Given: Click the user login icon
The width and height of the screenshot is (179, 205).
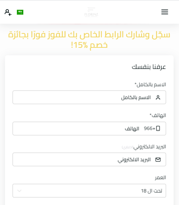Looking at the screenshot, I should [8, 12].
